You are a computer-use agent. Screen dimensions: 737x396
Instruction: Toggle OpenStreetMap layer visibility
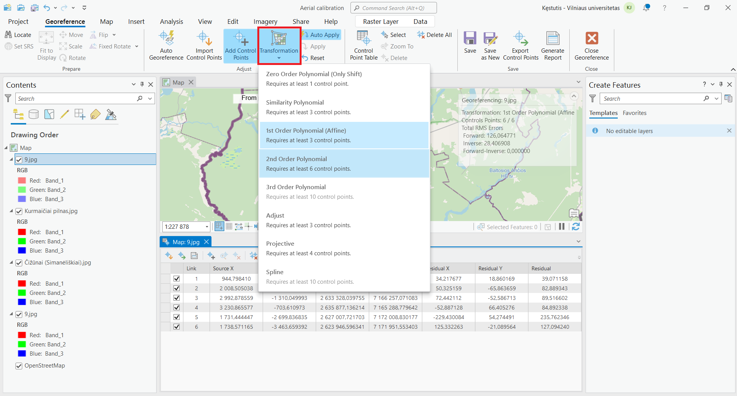[19, 366]
